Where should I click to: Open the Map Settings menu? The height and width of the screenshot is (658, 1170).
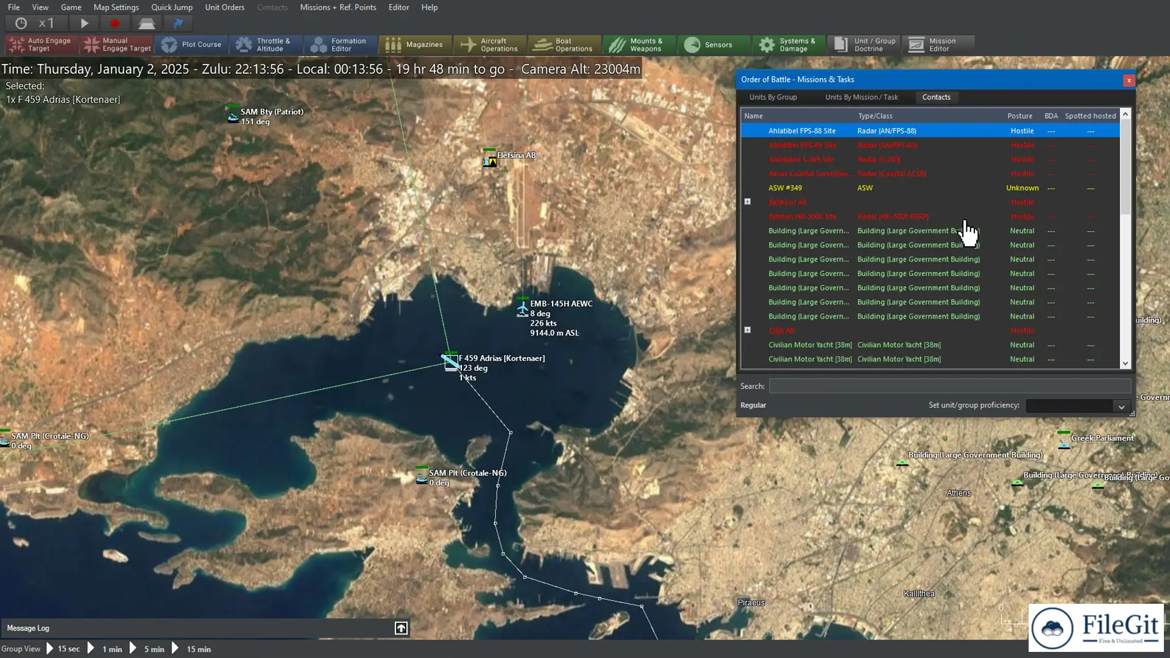point(116,7)
